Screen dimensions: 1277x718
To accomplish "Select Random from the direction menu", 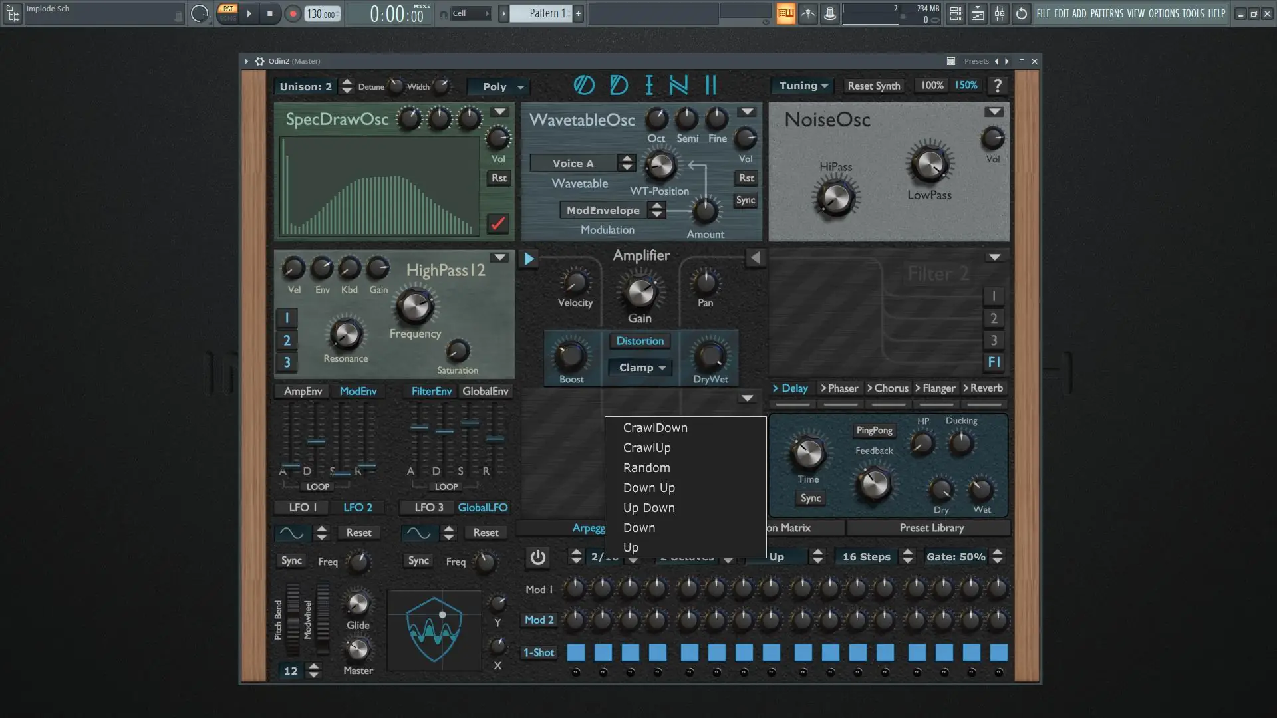I will tap(646, 468).
